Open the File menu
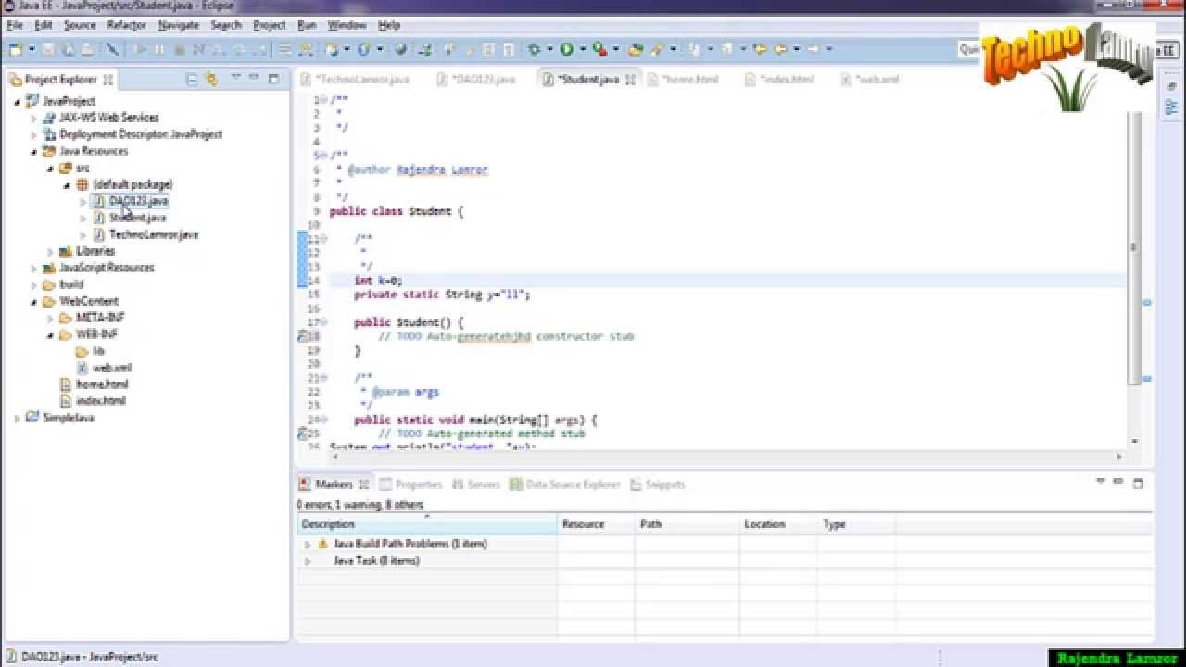 [x=15, y=25]
